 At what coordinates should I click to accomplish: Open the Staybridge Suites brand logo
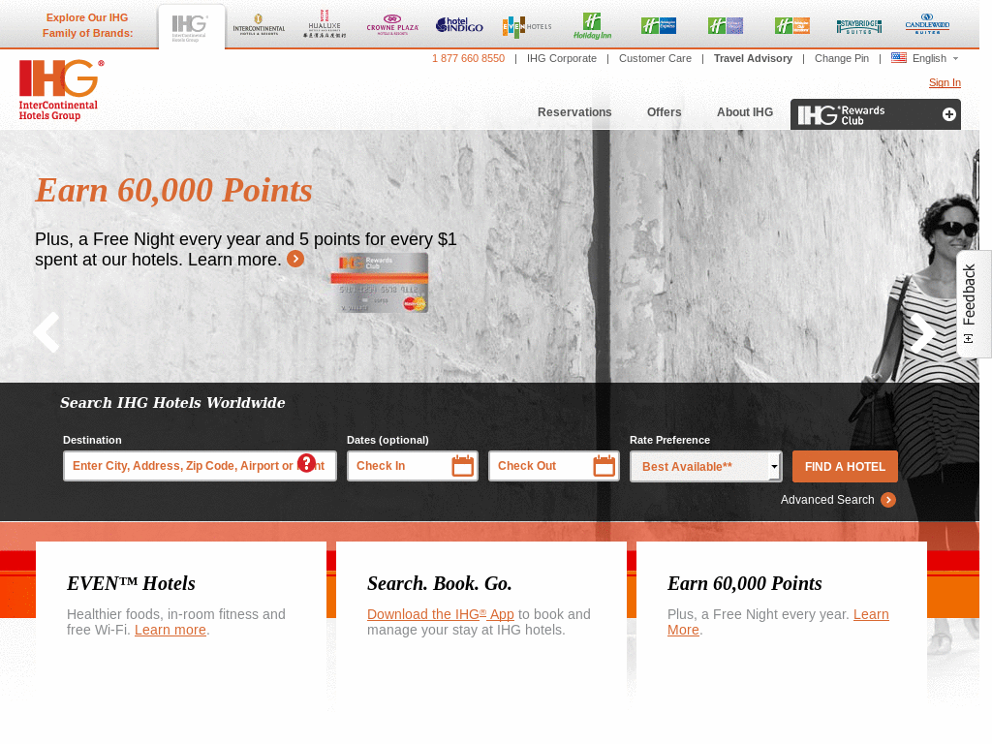coord(858,26)
